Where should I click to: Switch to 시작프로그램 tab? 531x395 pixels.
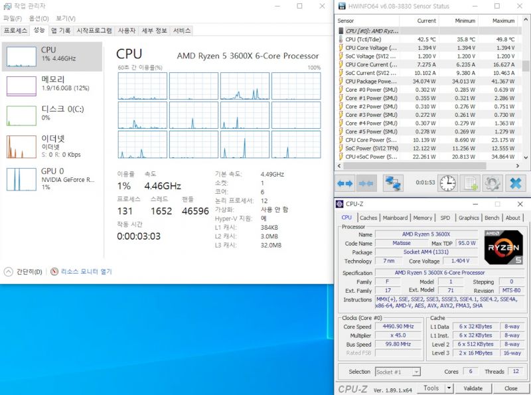tap(94, 31)
